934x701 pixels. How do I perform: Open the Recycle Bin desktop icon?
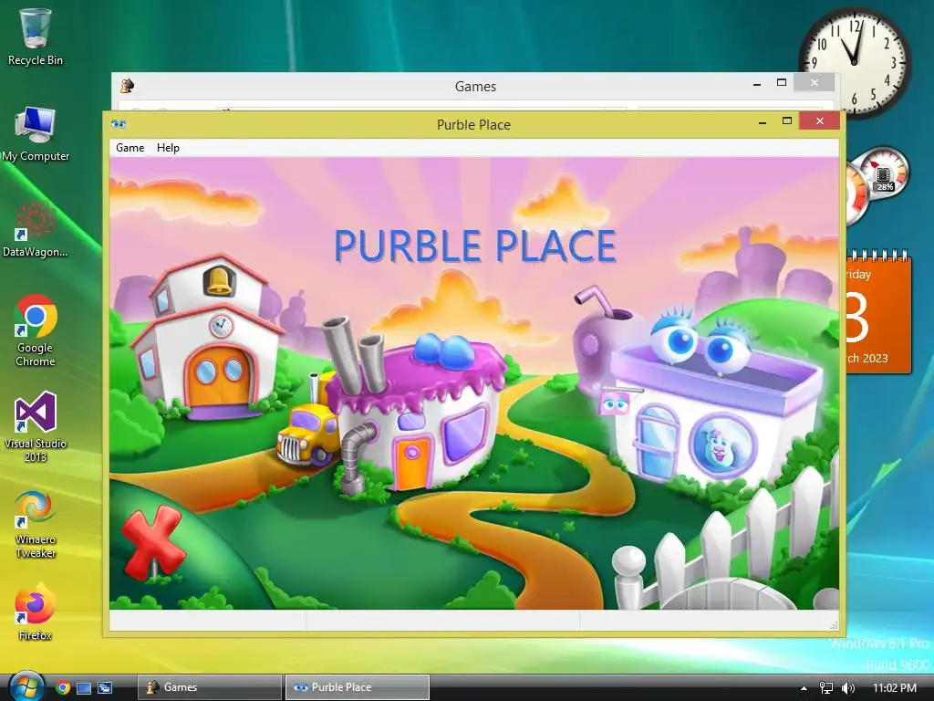pos(36,37)
